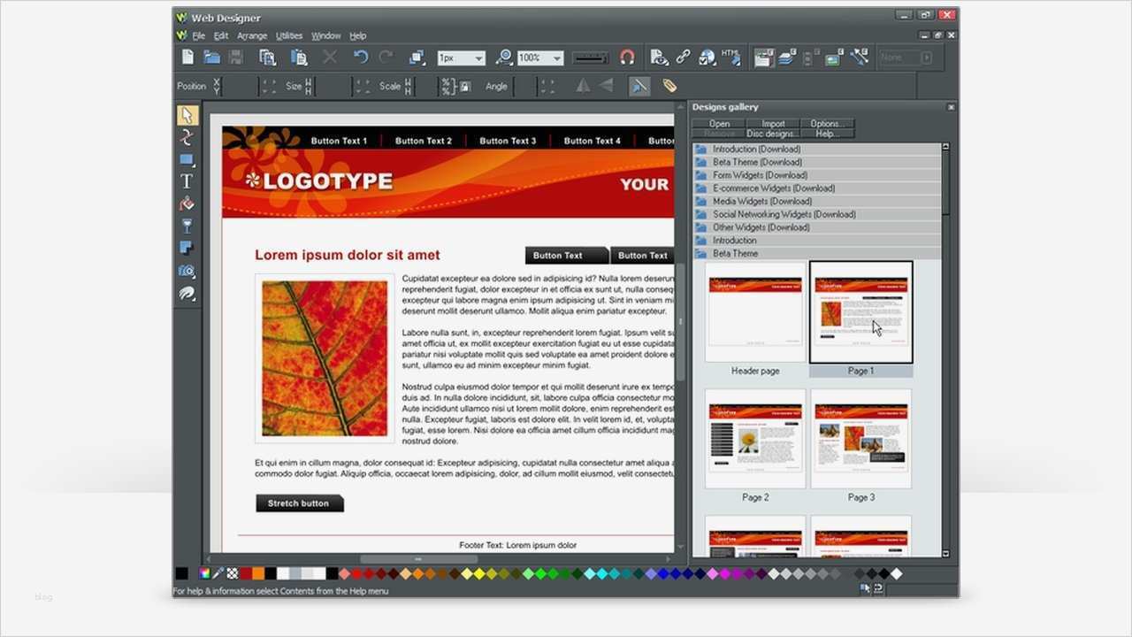Pick the orange swatch on the color line

258,573
